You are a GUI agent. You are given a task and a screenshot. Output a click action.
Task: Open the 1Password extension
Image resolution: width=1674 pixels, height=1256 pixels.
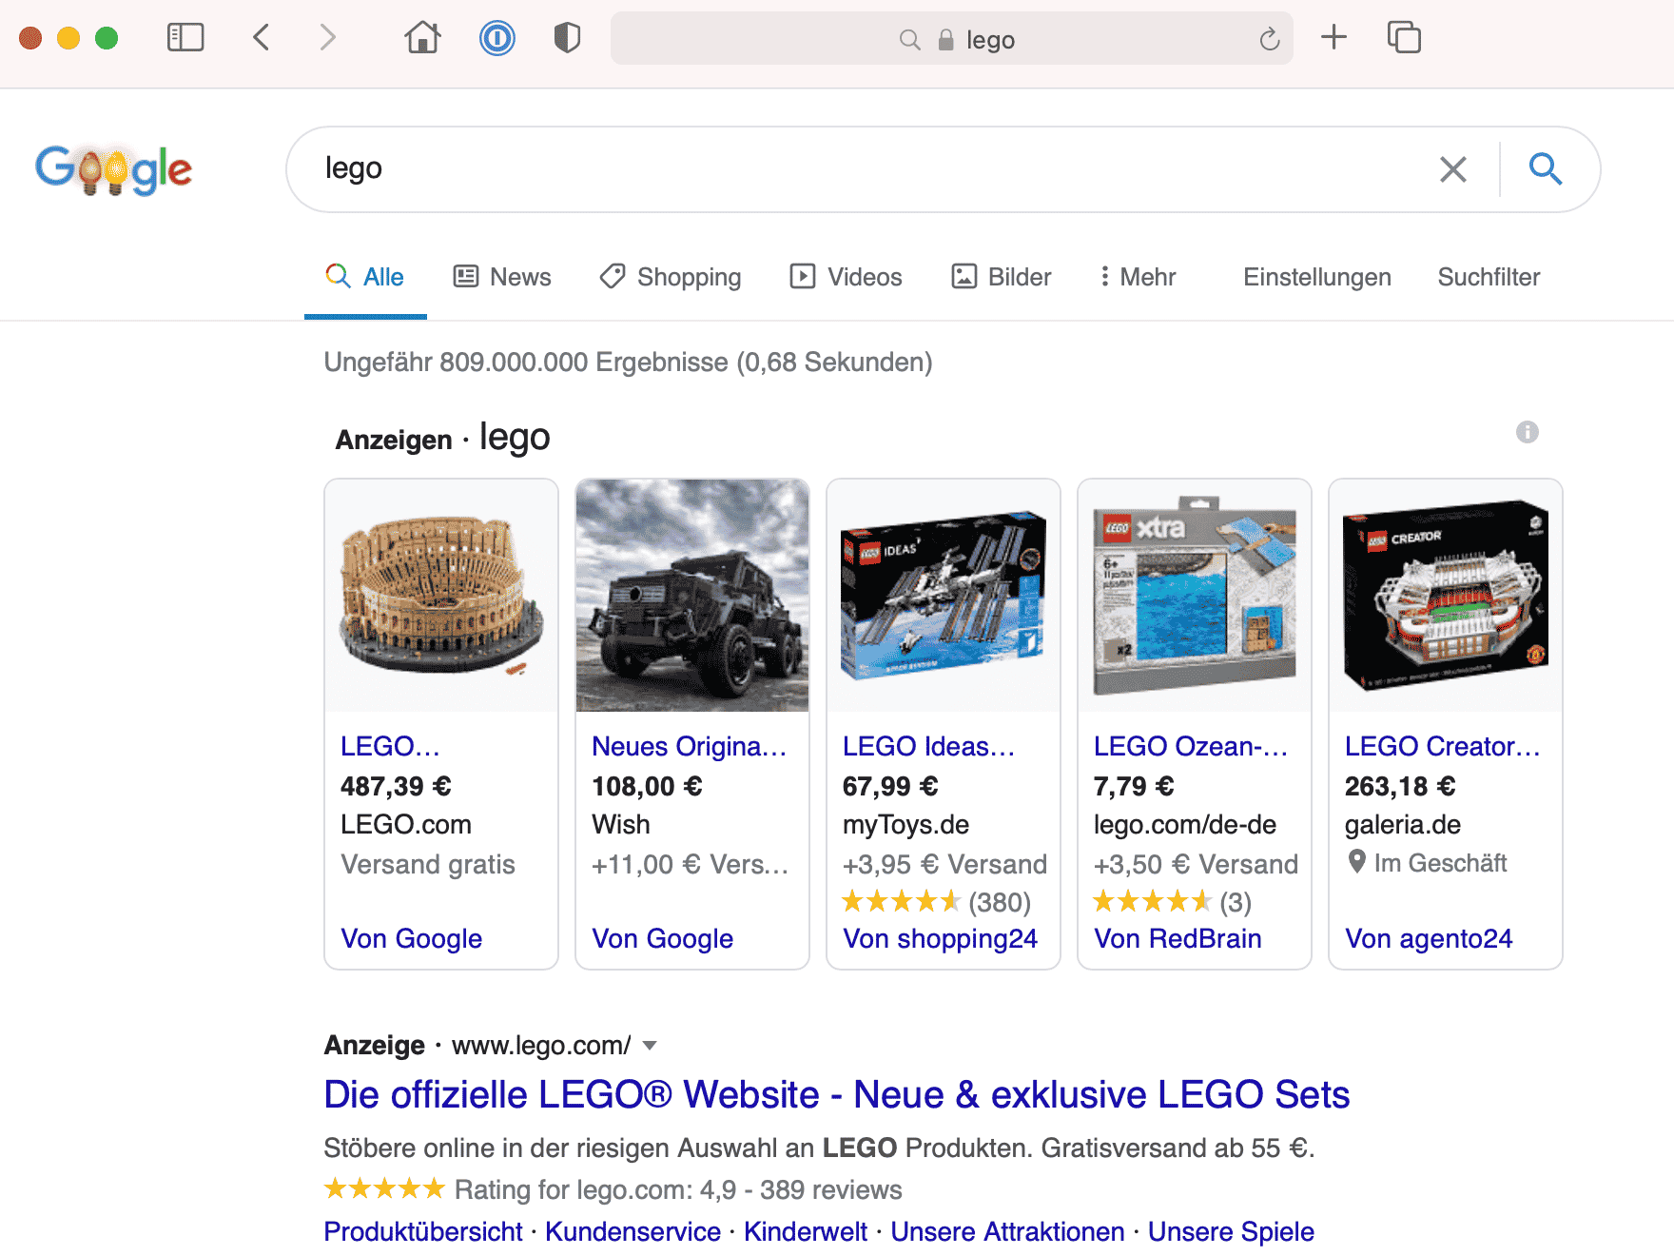(x=496, y=38)
